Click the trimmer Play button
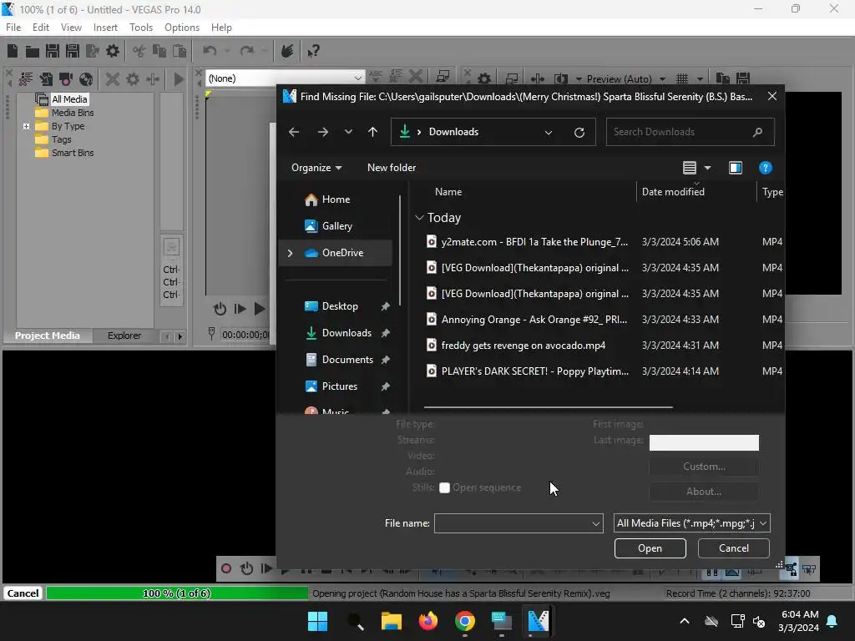Viewport: 855px width, 641px height. click(260, 309)
